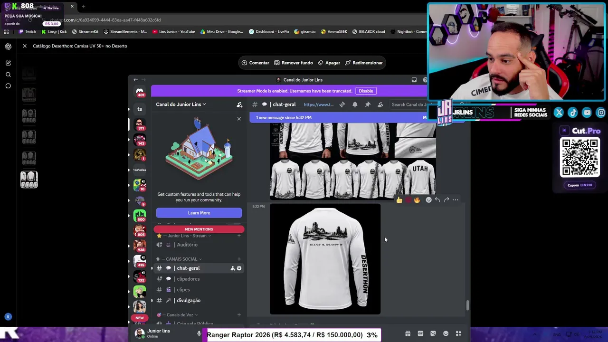Screen dimensions: 608x342
Task: Open the server with 311 badge
Action: click(140, 125)
